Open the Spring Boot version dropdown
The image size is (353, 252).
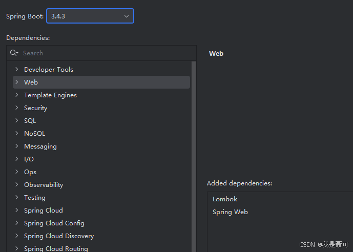[90, 16]
